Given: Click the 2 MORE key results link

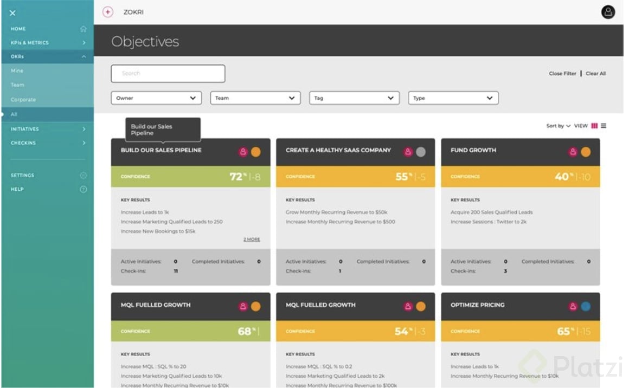Looking at the screenshot, I should (252, 240).
